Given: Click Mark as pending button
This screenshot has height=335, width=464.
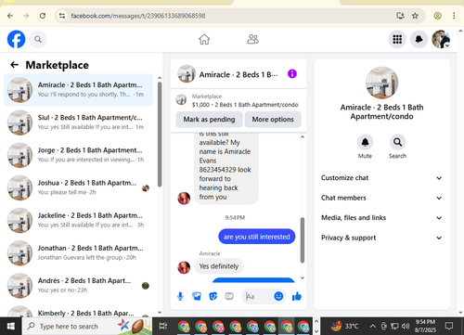Looking at the screenshot, I should pyautogui.click(x=209, y=120).
